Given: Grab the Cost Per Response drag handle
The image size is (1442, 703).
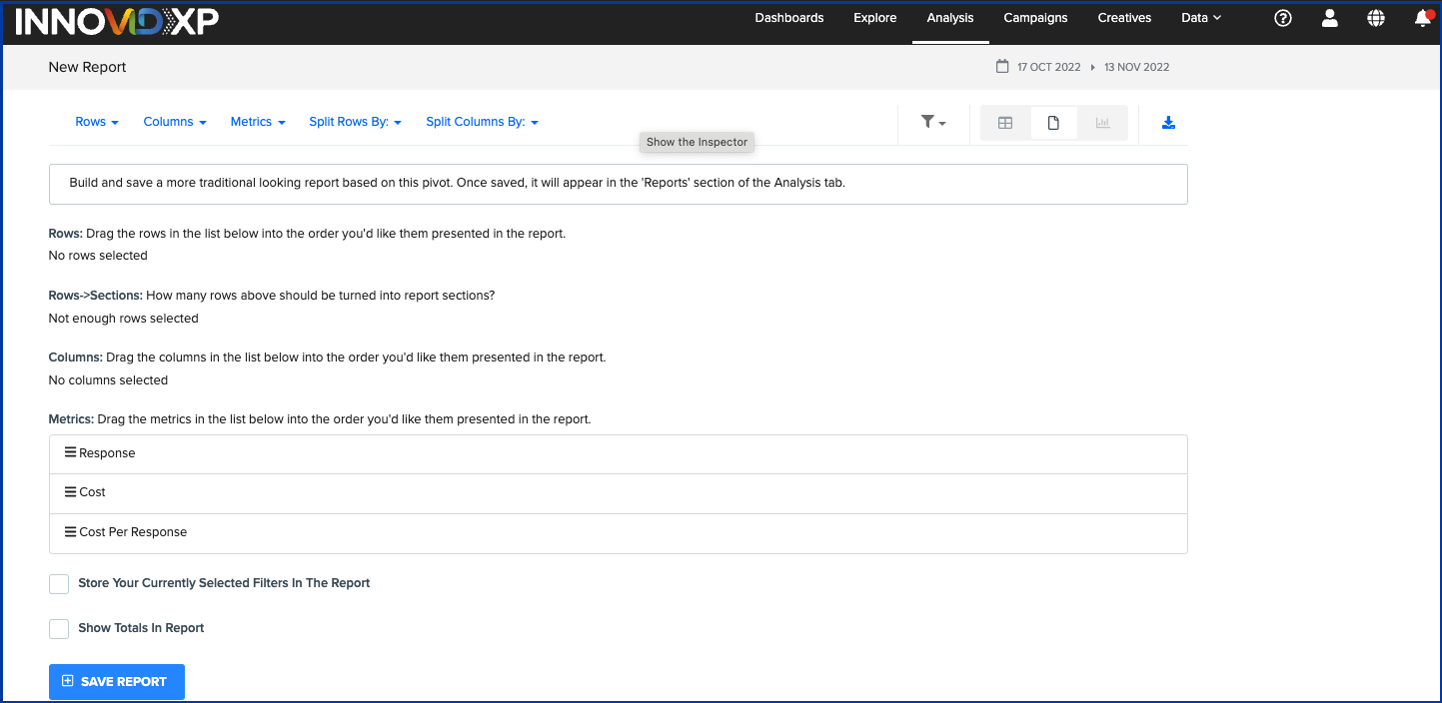Looking at the screenshot, I should click(70, 531).
